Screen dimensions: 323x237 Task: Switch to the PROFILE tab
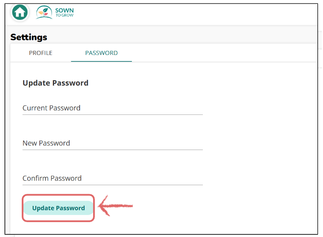[x=41, y=53]
